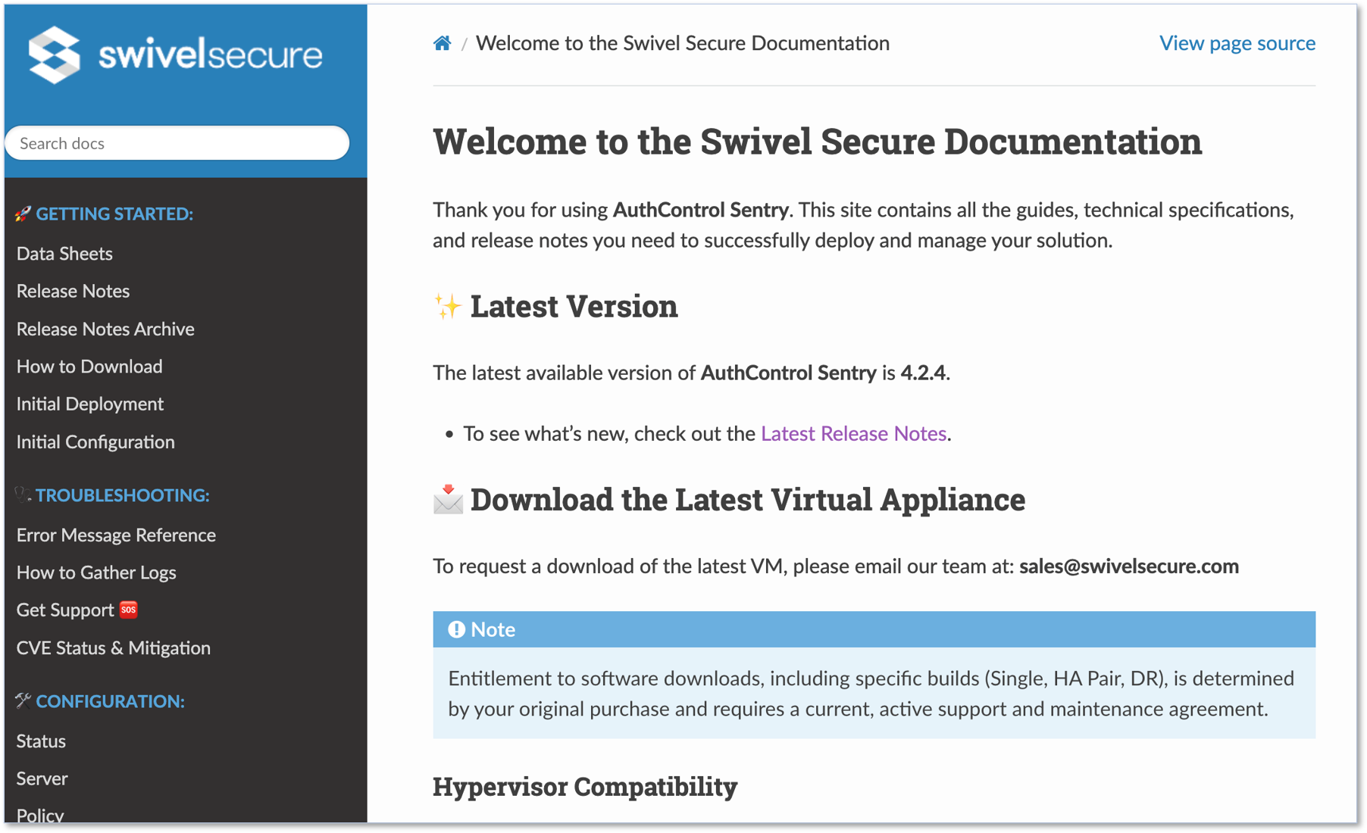Open Error Message Reference page
The image size is (1367, 833).
tap(116, 535)
